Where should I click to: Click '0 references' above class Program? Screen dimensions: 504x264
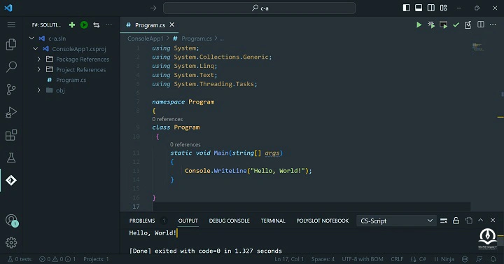tap(167, 119)
